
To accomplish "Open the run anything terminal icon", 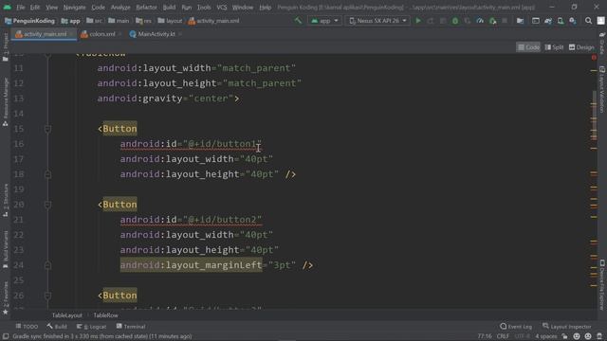I will click(535, 21).
